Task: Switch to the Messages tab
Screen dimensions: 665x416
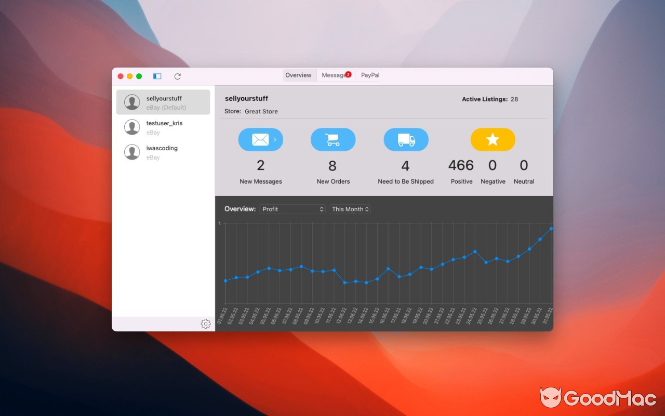Action: 335,75
